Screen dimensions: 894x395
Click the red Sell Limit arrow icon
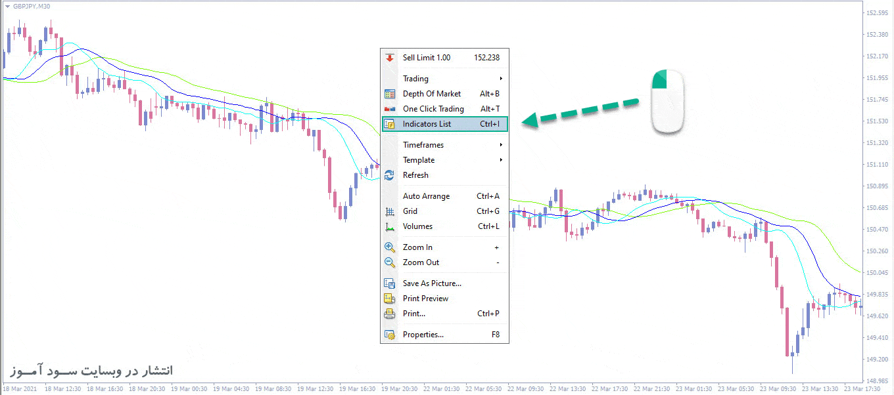point(390,58)
